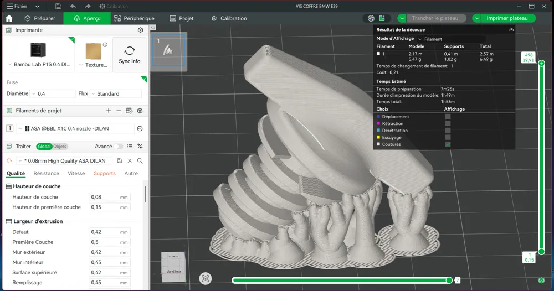Add a filament with the plus icon

tap(109, 111)
